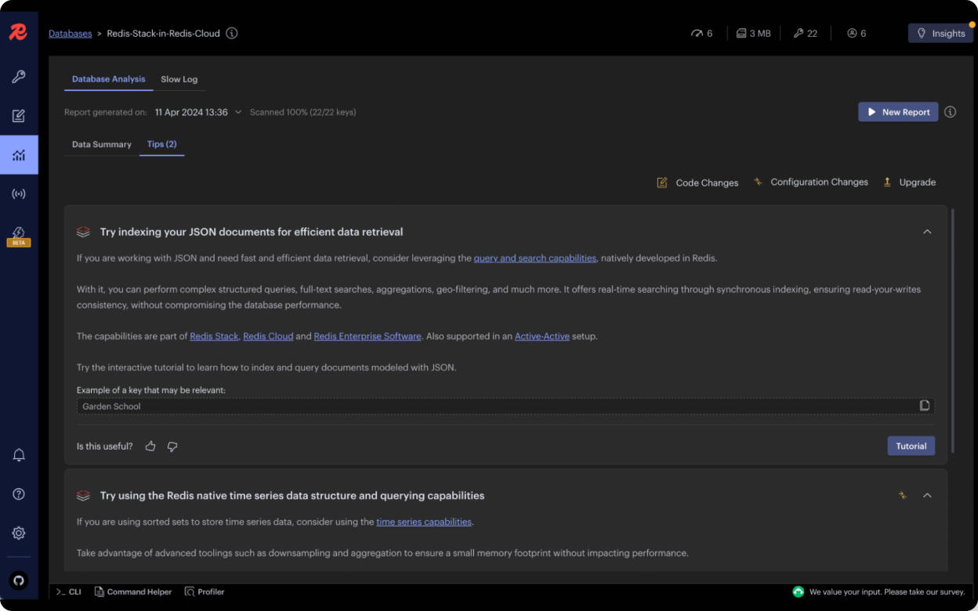
Task: Open the Redis Stack link
Action: 214,336
